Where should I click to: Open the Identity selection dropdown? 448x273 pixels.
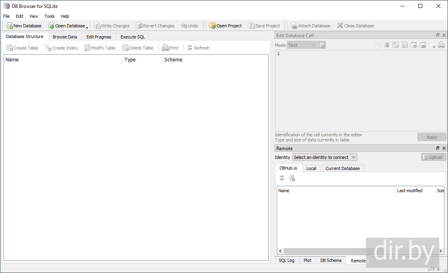coord(325,157)
